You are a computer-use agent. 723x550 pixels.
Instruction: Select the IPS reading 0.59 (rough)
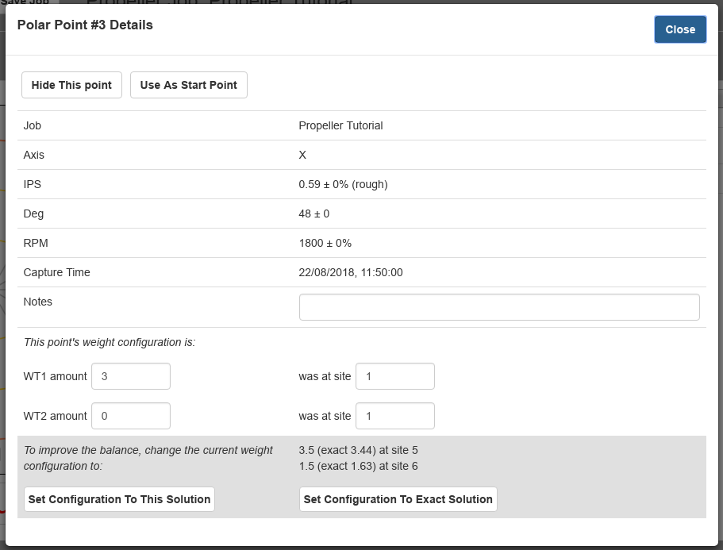(343, 184)
